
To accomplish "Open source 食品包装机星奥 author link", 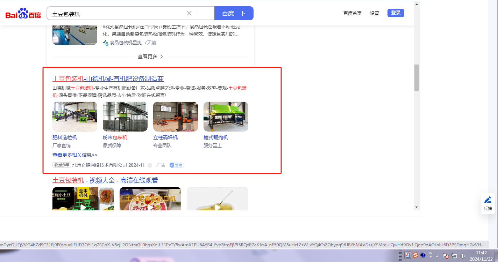I will 122,43.
